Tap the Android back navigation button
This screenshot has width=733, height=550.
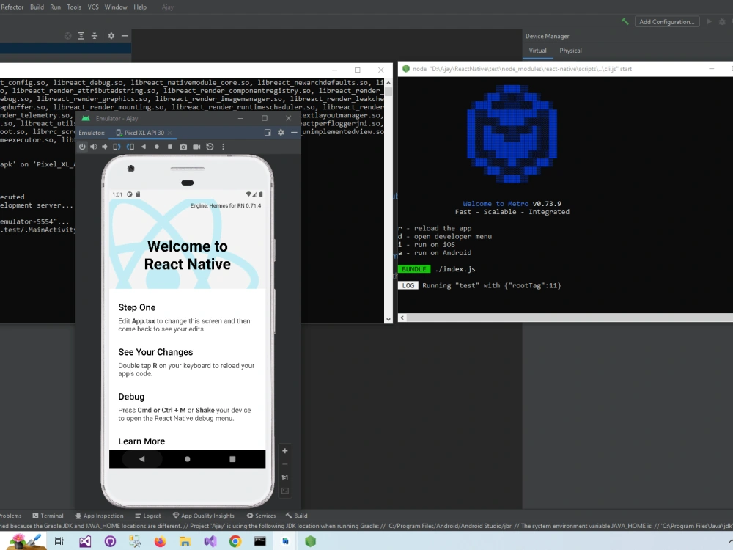pos(141,458)
